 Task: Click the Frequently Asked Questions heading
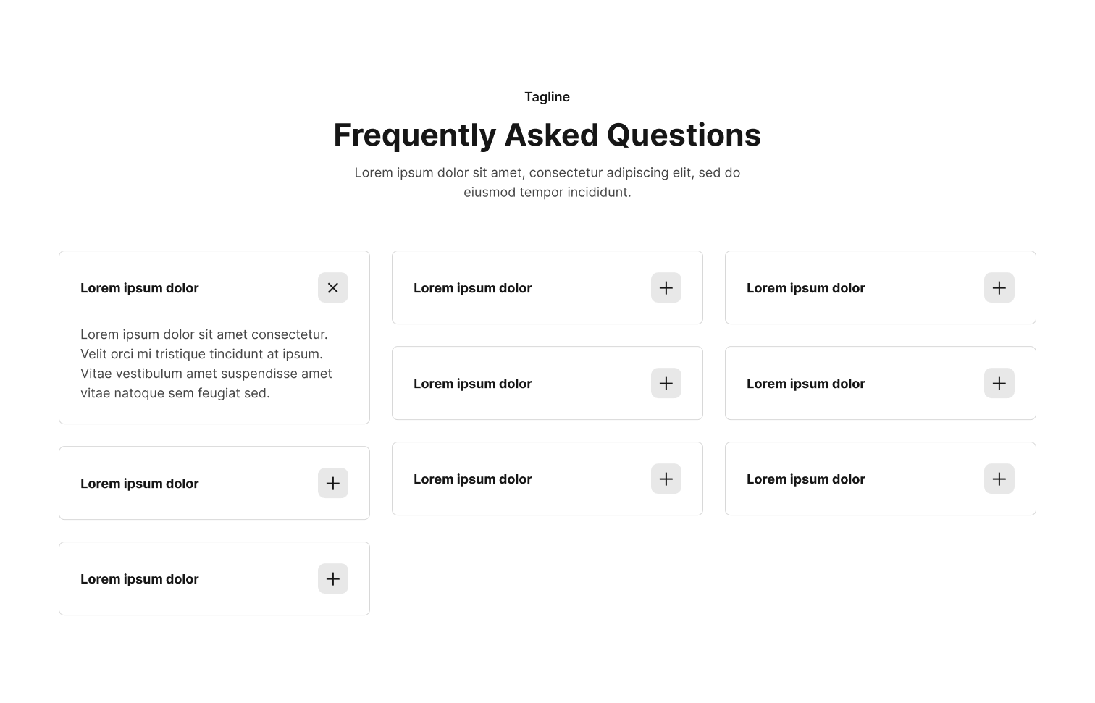(547, 135)
